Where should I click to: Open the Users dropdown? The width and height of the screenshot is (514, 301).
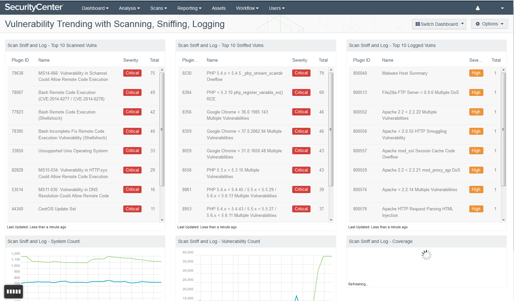click(x=277, y=8)
